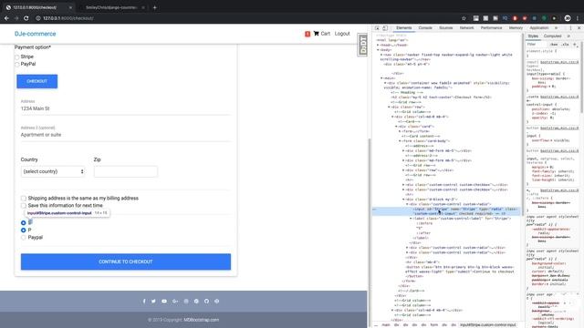584x328 pixels.
Task: Click the browser forward arrow
Action: coord(16,18)
